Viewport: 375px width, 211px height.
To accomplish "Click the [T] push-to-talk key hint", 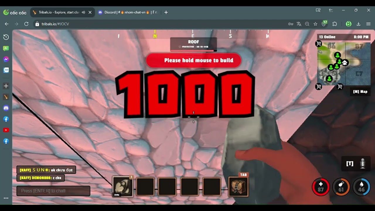I will 350,164.
